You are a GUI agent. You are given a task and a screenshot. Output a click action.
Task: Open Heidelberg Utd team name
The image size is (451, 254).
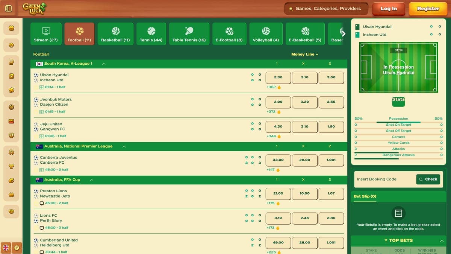pyautogui.click(x=54, y=245)
